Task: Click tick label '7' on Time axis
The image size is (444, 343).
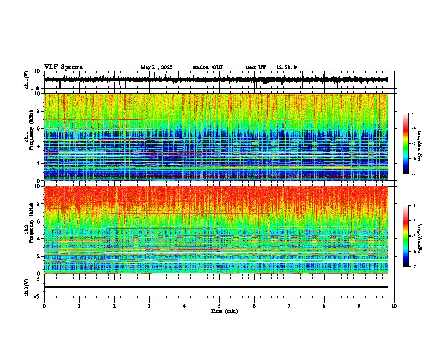Action: [x=289, y=306]
